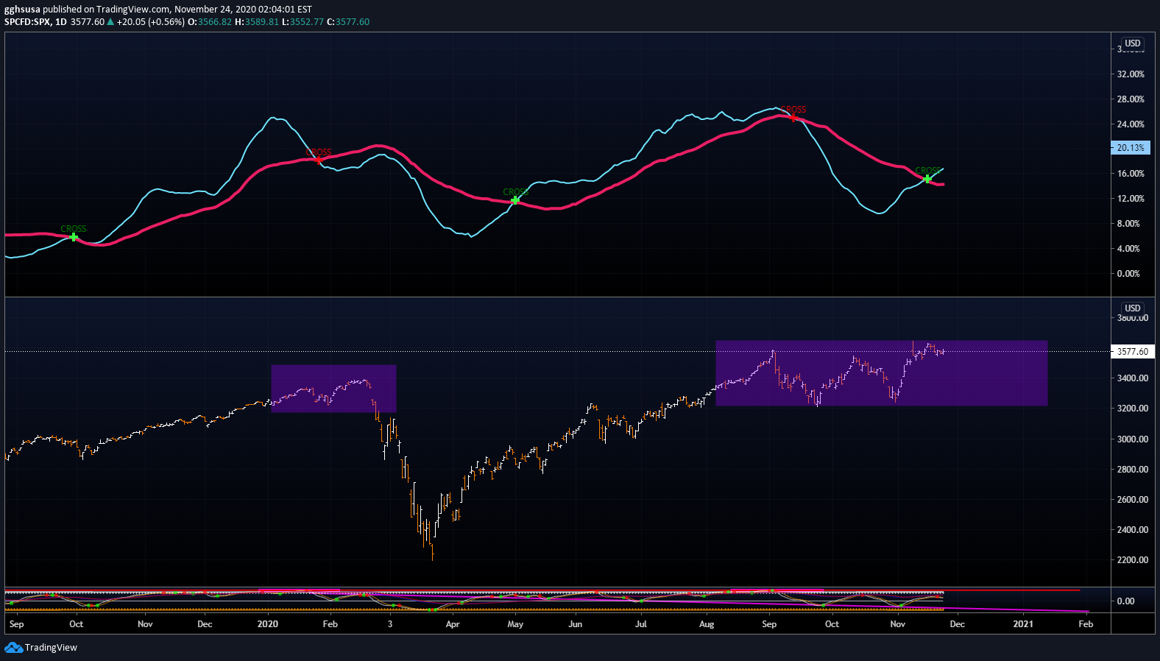Click the Jul label on the time axis
Image resolution: width=1160 pixels, height=661 pixels.
point(641,624)
